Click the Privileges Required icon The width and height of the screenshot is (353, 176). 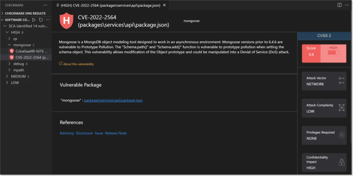click(342, 135)
